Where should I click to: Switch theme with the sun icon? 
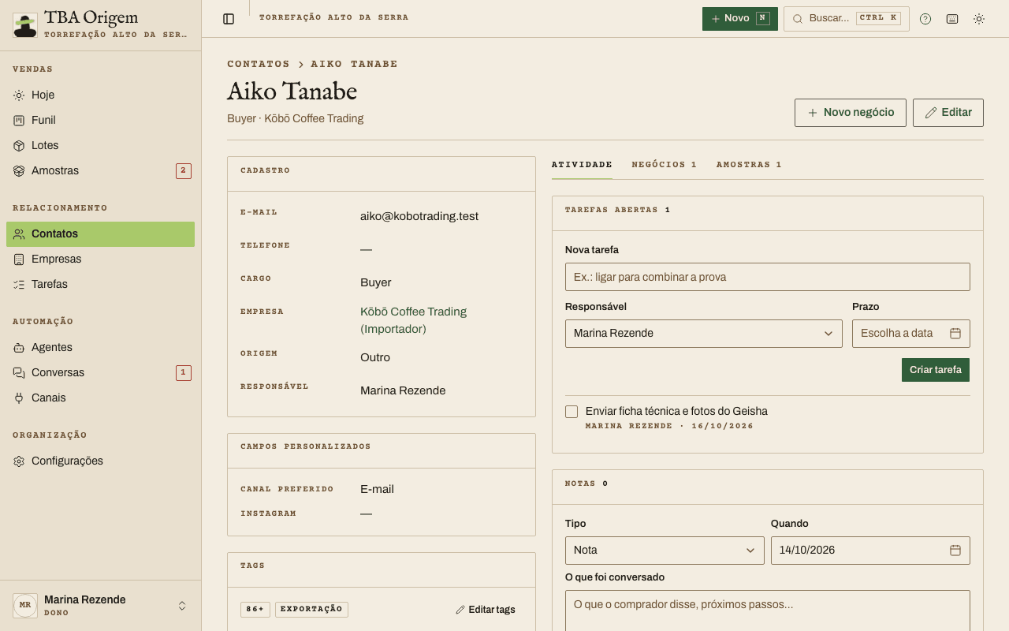point(979,19)
